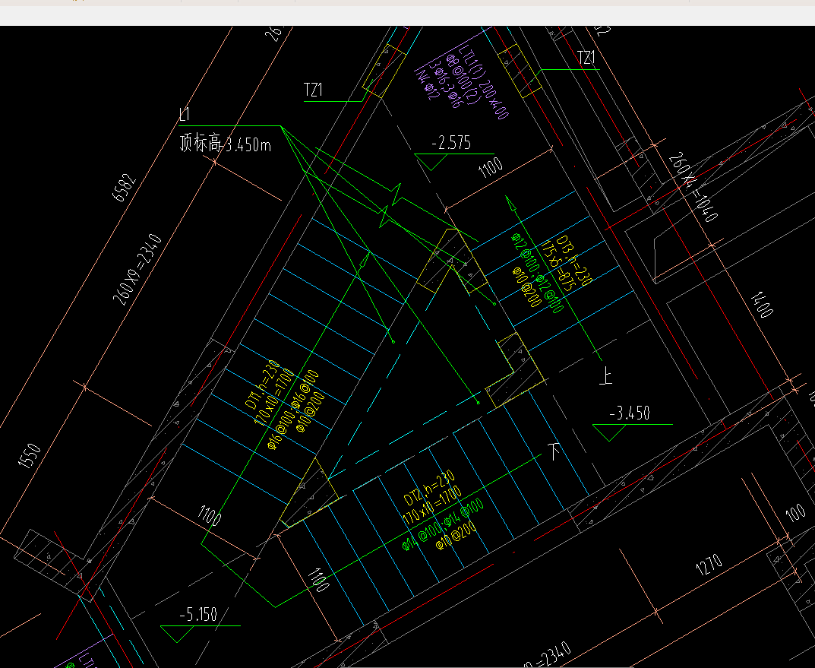Select the green triangle under -5.150 elevation
The width and height of the screenshot is (815, 668).
177,634
